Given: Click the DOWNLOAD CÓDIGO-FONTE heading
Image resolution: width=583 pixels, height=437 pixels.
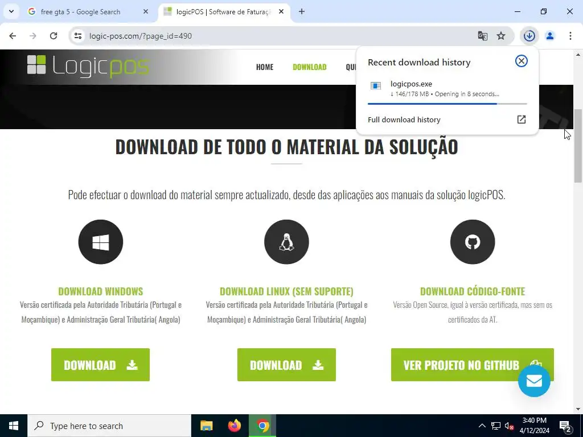Looking at the screenshot, I should [x=473, y=291].
